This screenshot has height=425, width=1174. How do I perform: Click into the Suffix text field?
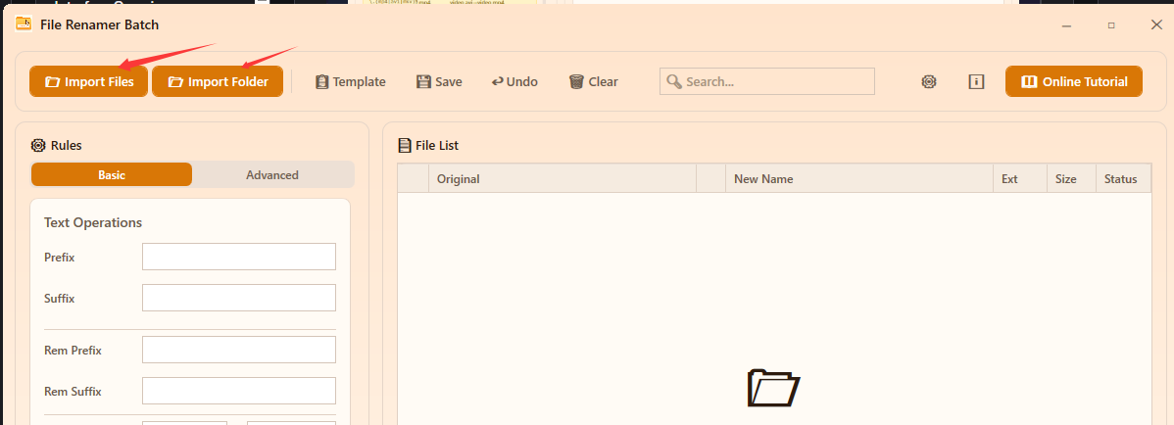pyautogui.click(x=239, y=298)
